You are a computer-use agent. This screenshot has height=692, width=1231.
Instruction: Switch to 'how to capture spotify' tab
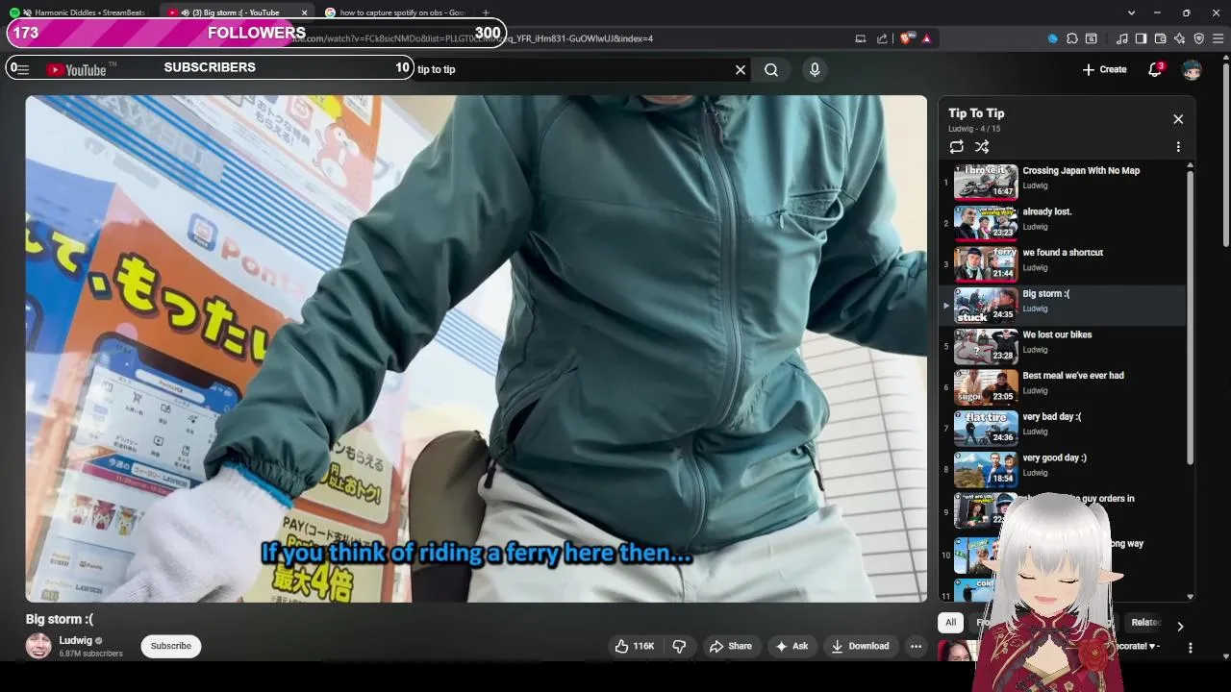(396, 12)
